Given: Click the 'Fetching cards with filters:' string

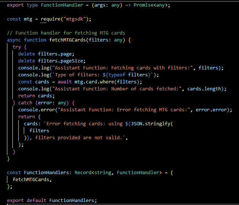Looking at the screenshot, I should pos(123,68).
